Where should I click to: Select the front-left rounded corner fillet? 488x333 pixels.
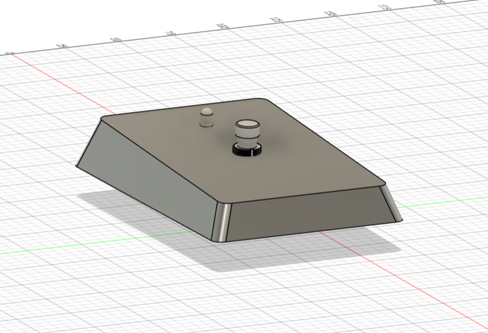coord(221,222)
